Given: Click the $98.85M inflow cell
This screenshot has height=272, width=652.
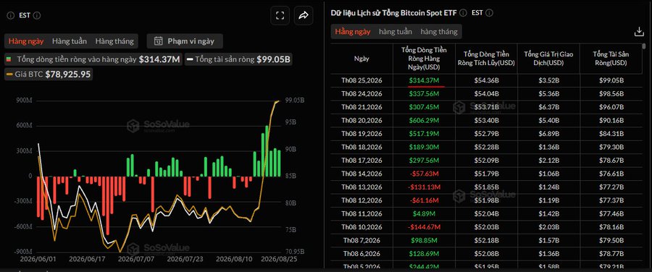Looking at the screenshot, I should click(424, 240).
